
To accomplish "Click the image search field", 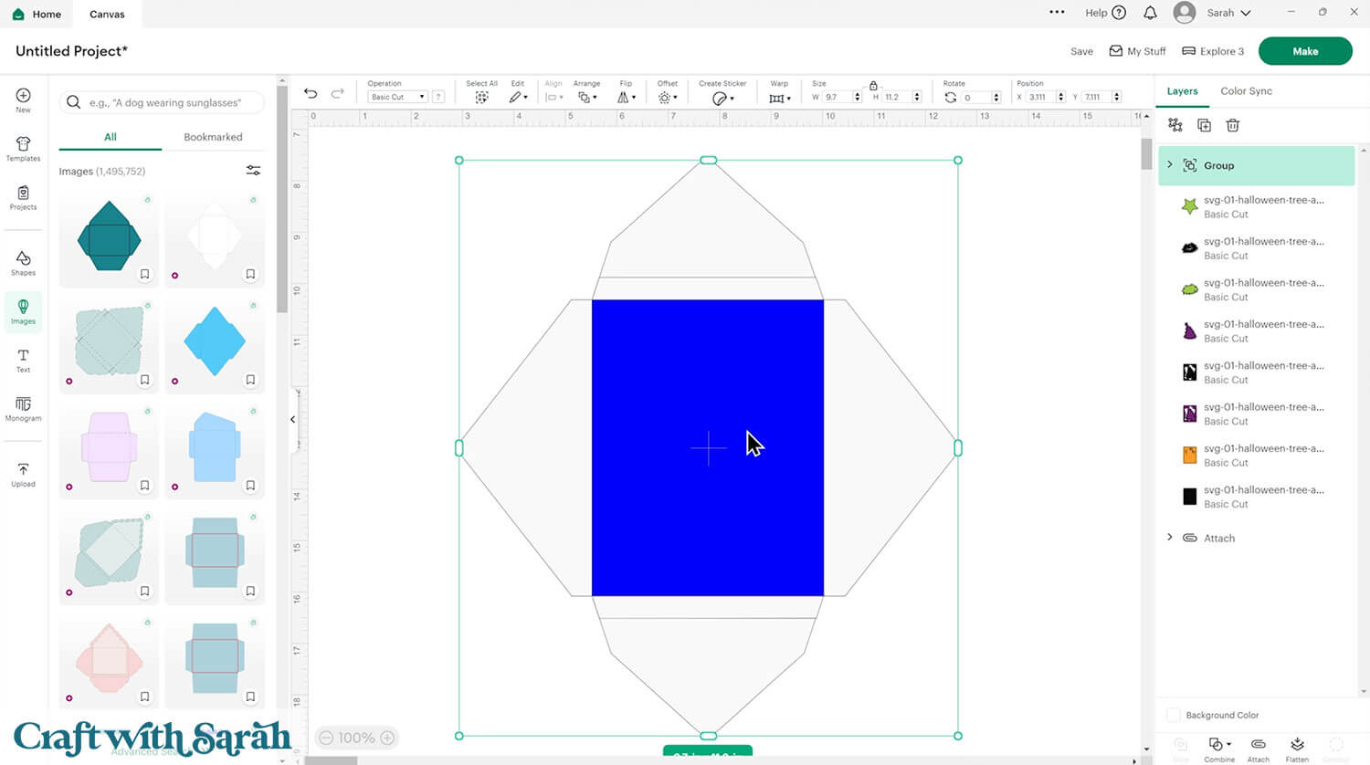I will pyautogui.click(x=162, y=102).
